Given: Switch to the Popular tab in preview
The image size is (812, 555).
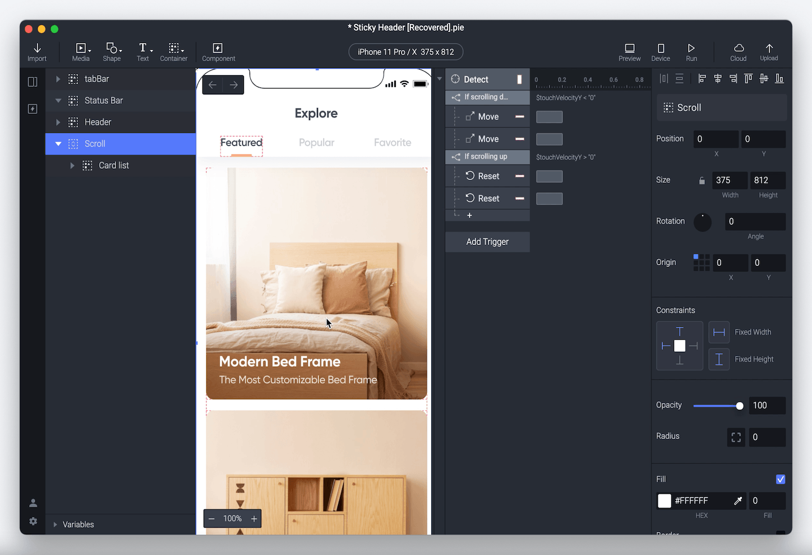Looking at the screenshot, I should click(316, 143).
